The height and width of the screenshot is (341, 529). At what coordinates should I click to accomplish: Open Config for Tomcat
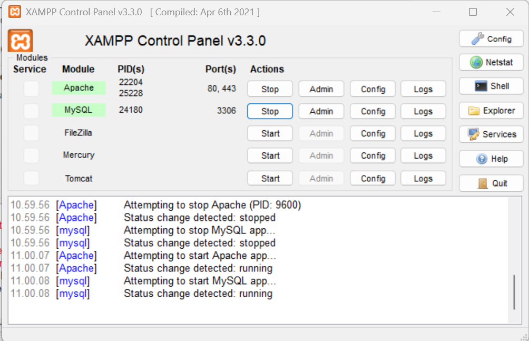[x=373, y=178]
